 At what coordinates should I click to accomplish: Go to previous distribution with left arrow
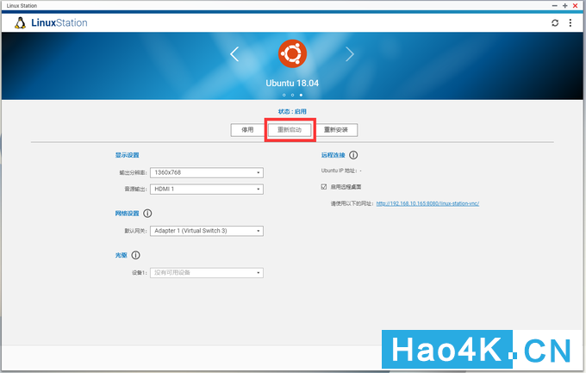coord(234,54)
